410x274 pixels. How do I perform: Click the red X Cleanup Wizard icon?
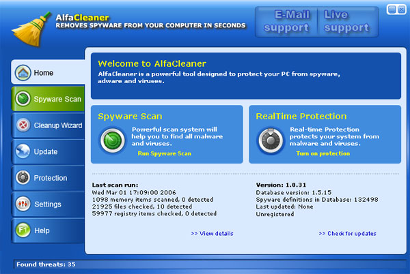[23, 125]
